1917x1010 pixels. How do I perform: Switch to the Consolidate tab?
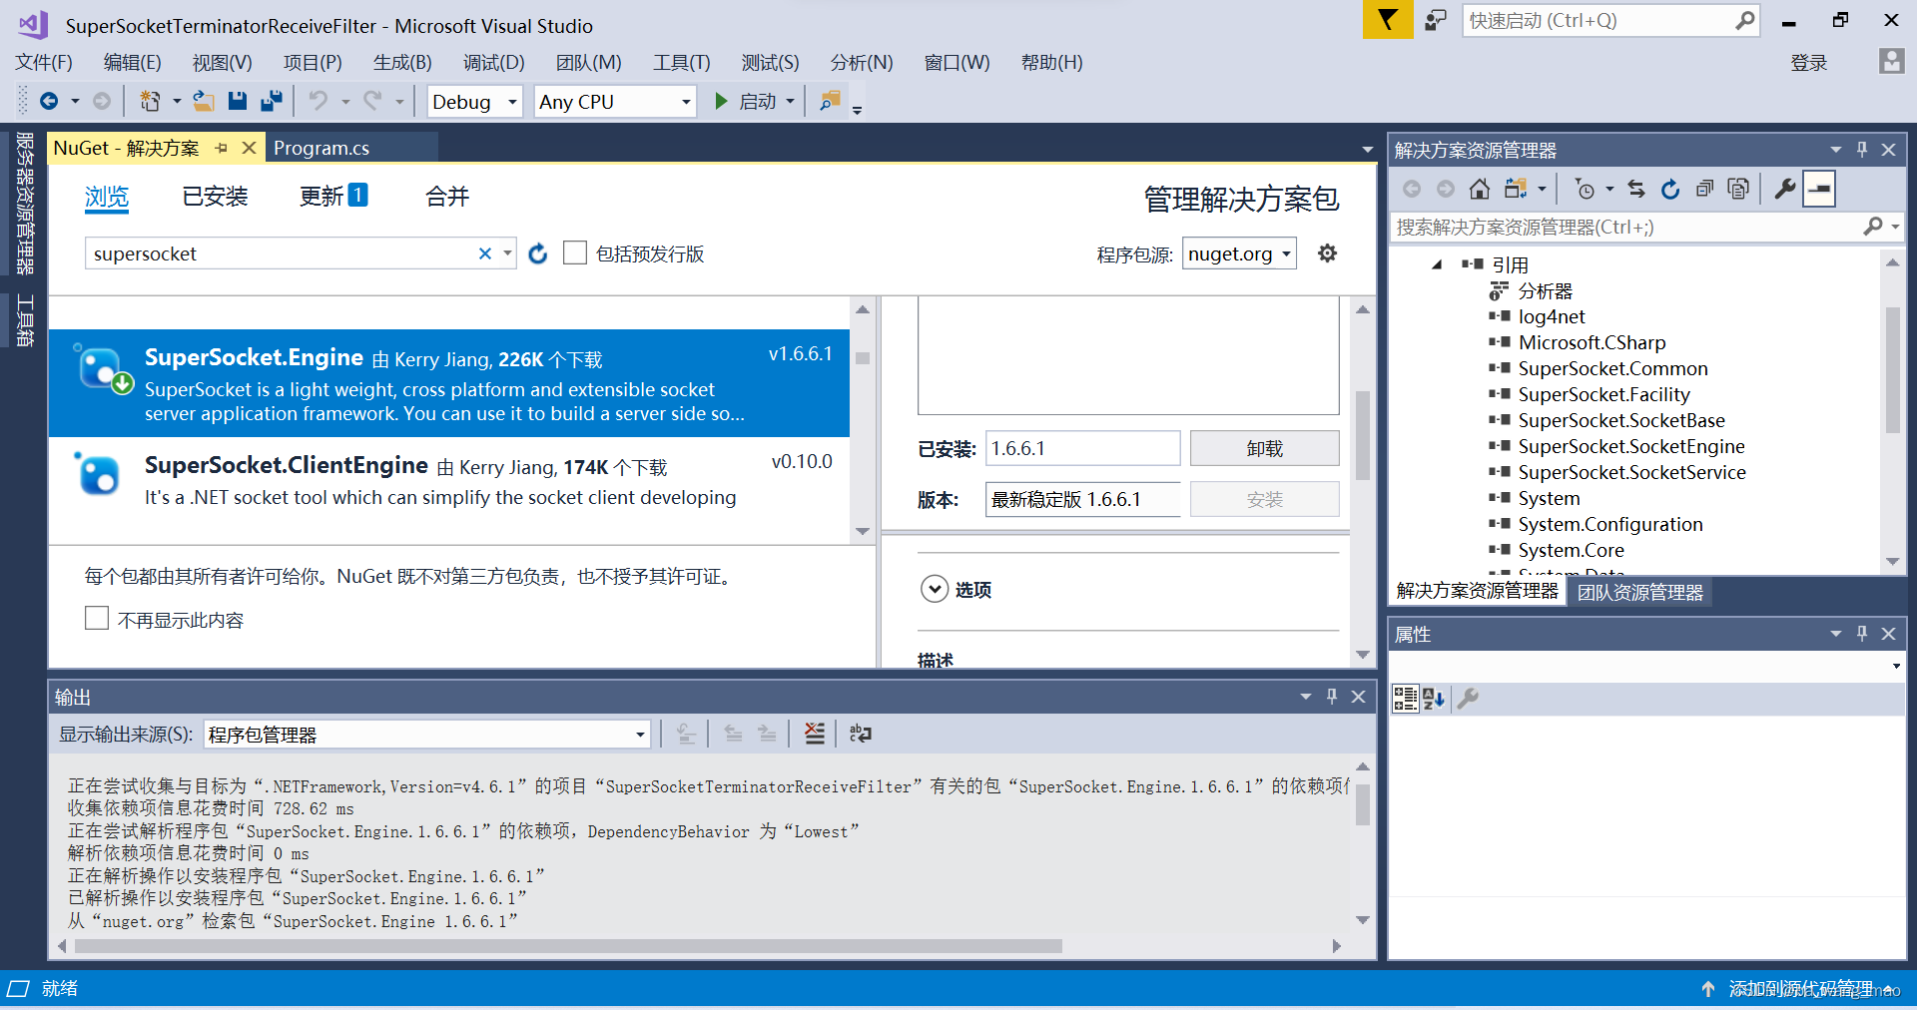(447, 197)
